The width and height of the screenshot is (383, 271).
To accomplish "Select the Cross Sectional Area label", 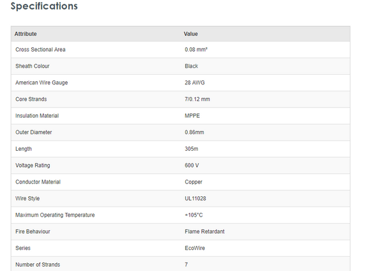I will 40,50.
